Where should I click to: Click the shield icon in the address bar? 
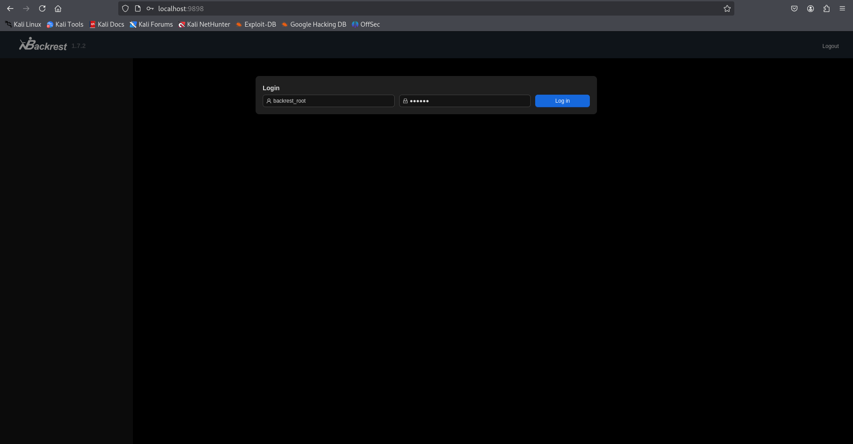point(125,8)
